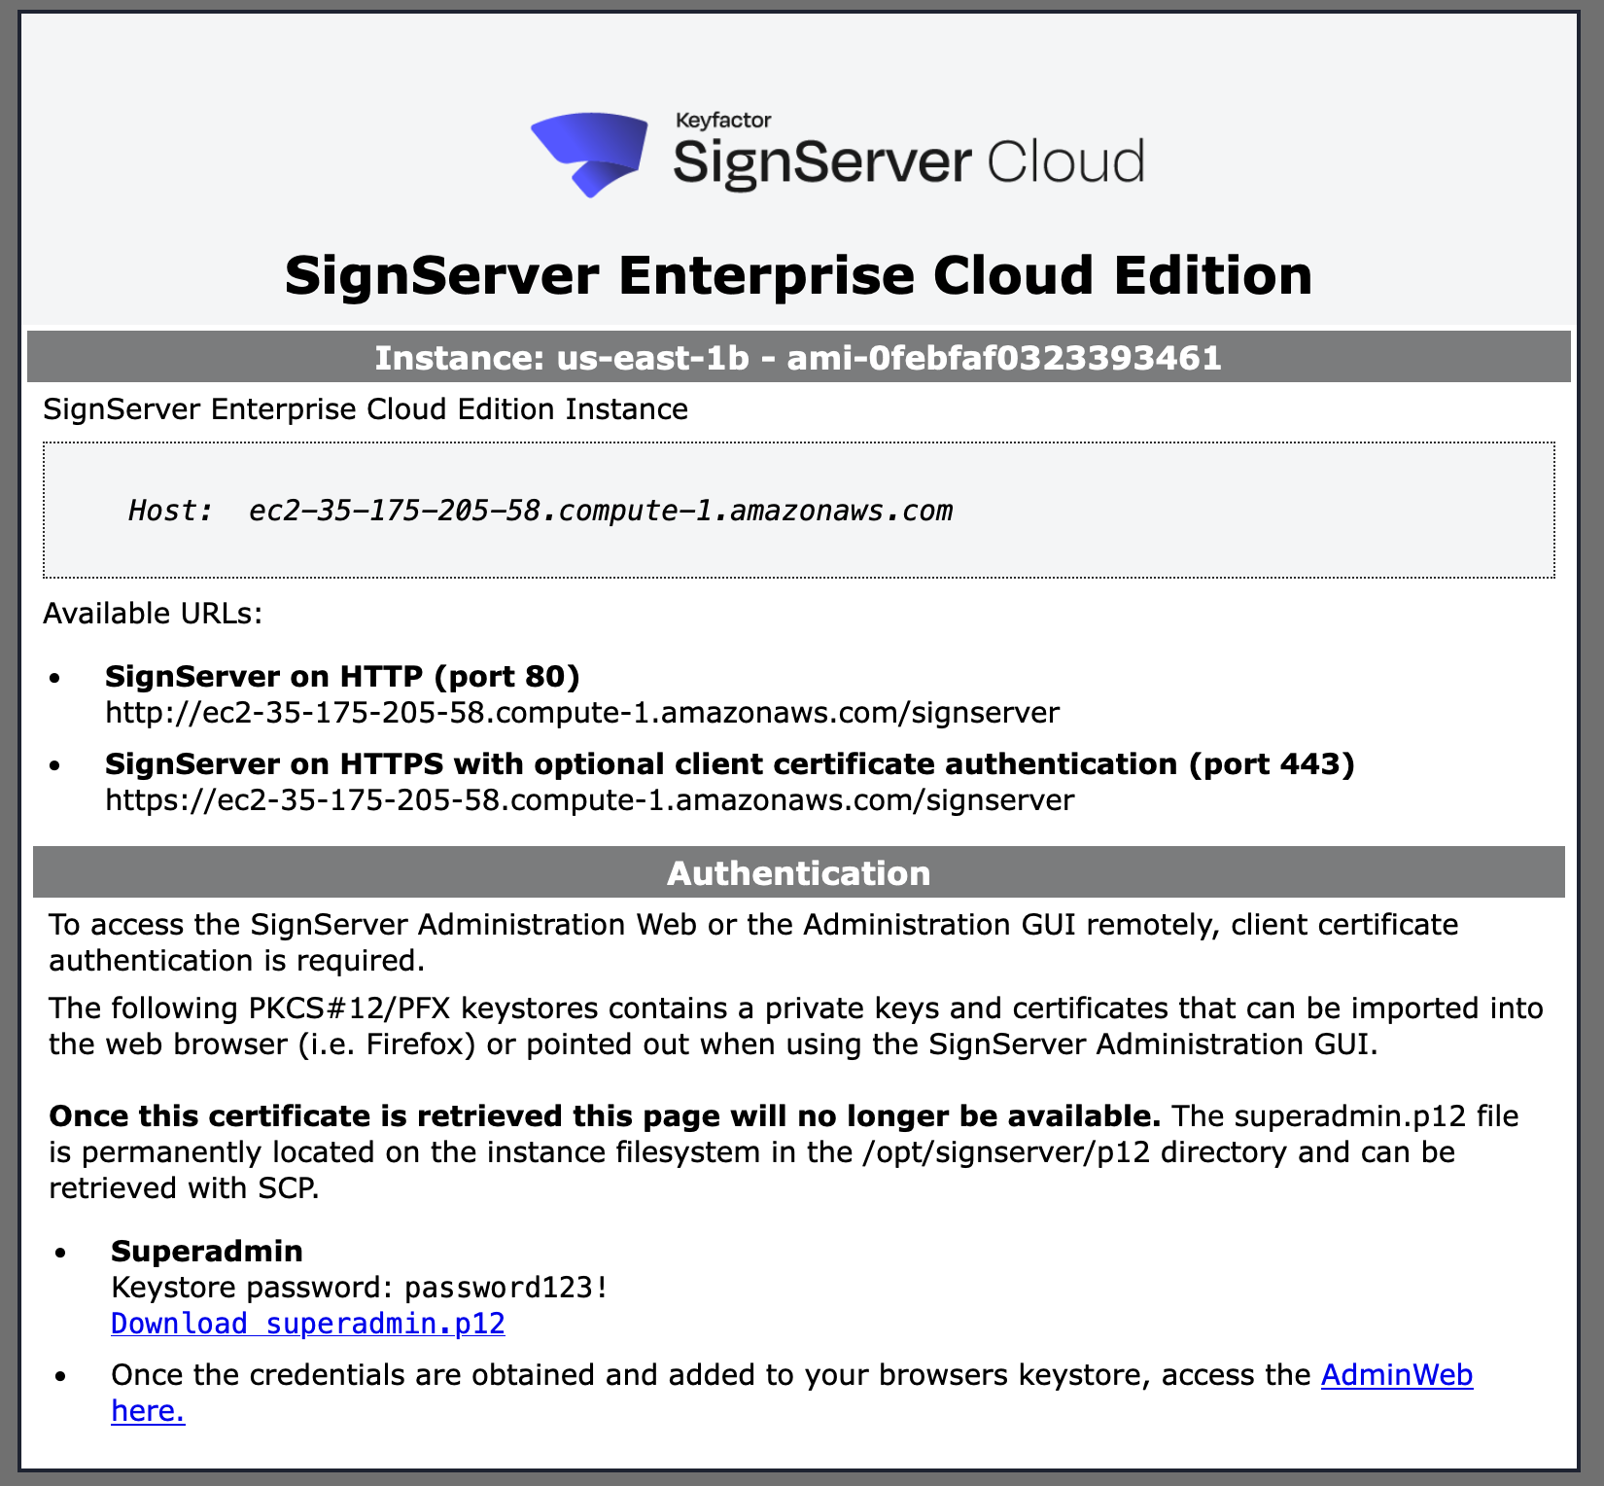Click the SignServer on HTTPS port 443 title
The width and height of the screenshot is (1604, 1486).
(729, 764)
